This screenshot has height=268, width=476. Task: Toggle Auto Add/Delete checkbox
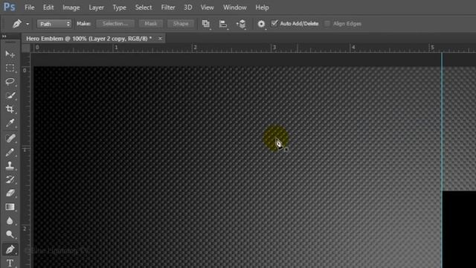pyautogui.click(x=274, y=23)
